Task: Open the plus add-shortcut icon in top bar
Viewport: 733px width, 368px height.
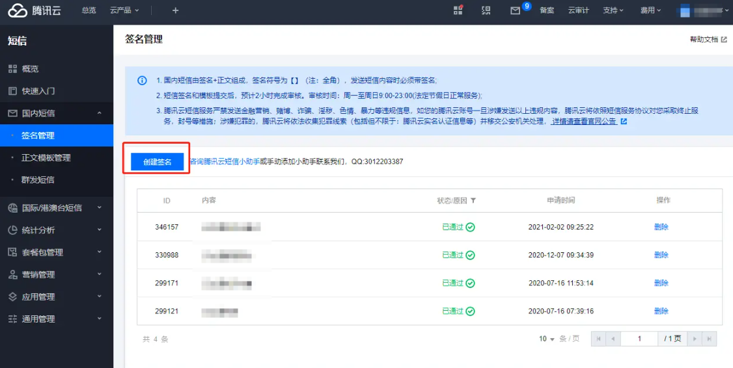Action: coord(175,10)
